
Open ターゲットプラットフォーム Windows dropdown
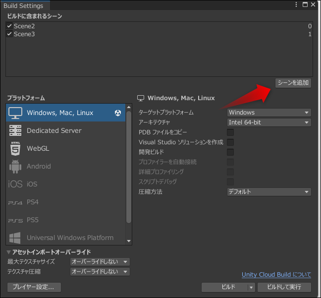(x=269, y=113)
